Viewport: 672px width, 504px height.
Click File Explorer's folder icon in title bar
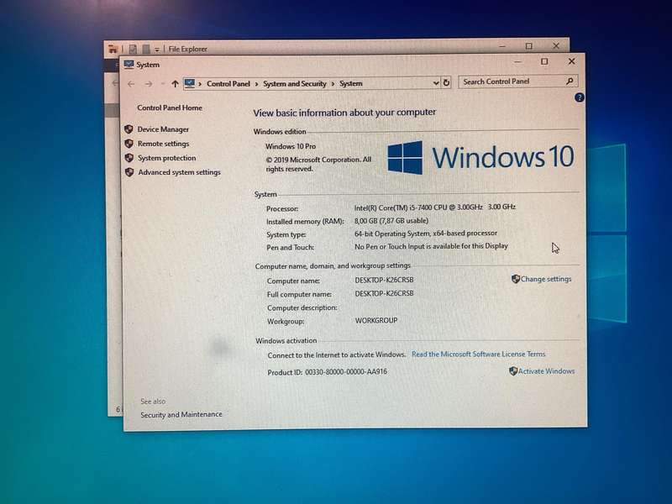113,49
